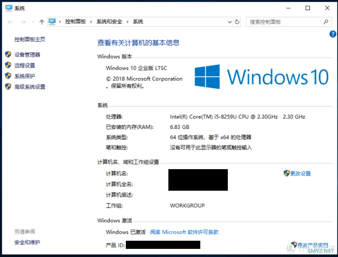This screenshot has width=338, height=257.
Task: Click system window icon in title bar
Action: (9, 8)
